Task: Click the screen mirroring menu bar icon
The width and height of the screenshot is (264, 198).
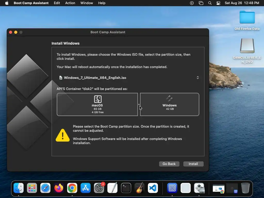Action: [x=201, y=3]
